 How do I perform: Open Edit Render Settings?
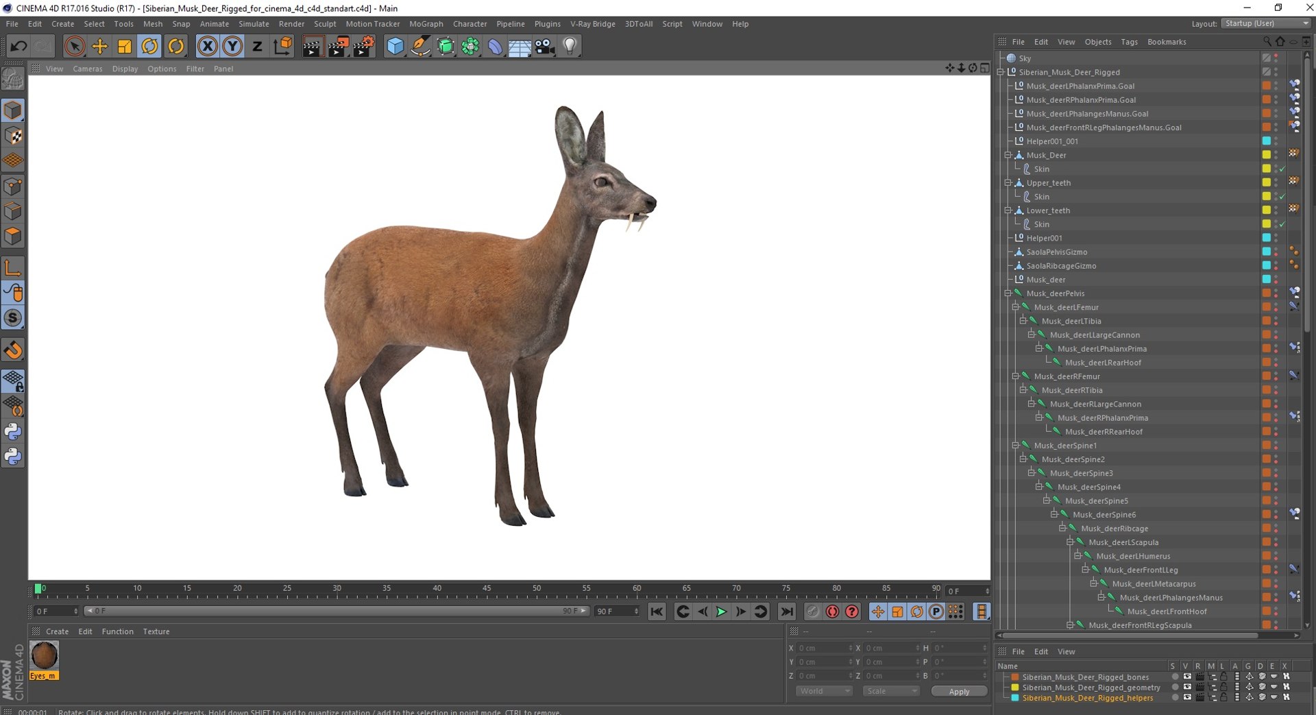pos(363,47)
